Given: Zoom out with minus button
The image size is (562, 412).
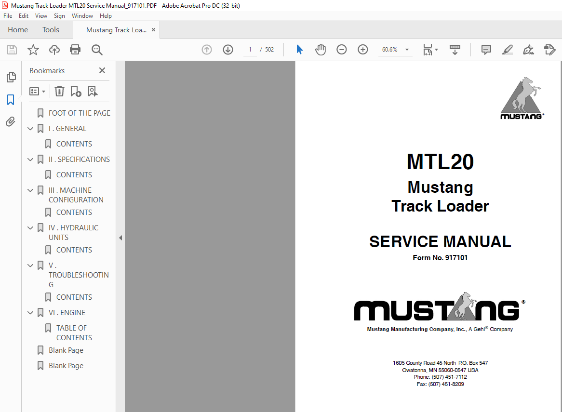Looking at the screenshot, I should [x=342, y=50].
